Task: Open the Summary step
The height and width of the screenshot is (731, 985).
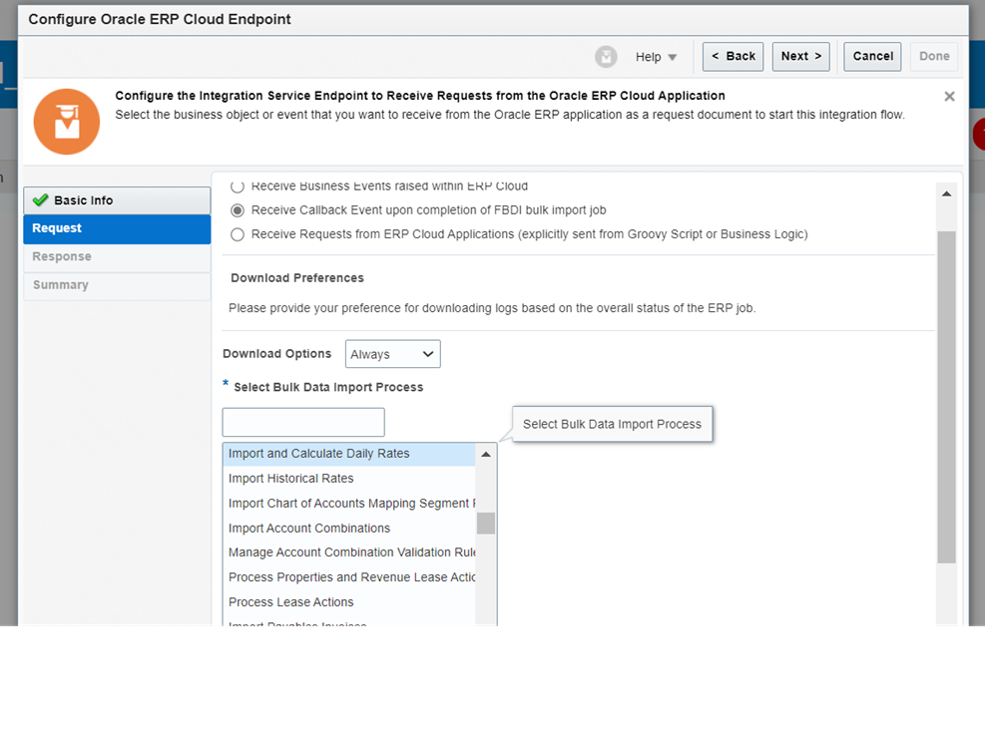Action: [x=117, y=285]
